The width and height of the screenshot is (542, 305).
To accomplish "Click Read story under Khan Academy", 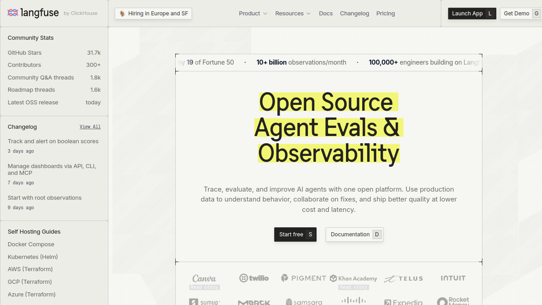I will pyautogui.click(x=354, y=287).
